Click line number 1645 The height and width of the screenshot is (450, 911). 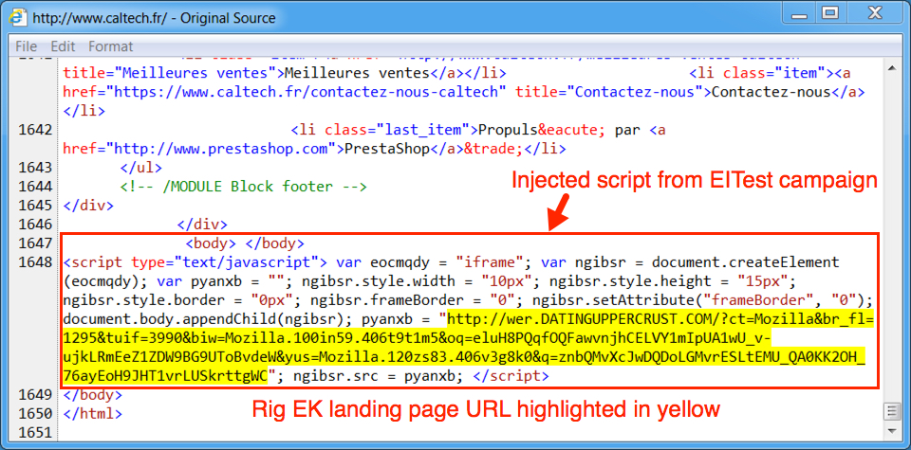pos(33,206)
